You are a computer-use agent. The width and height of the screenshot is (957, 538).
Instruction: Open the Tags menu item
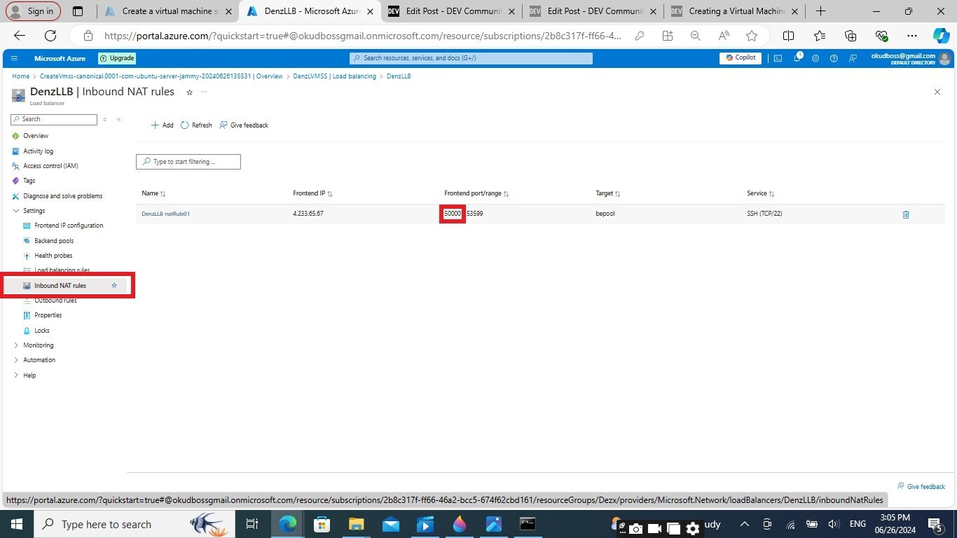[x=29, y=181]
